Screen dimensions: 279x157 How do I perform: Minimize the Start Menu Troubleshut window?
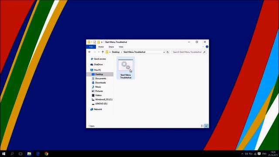189,42
